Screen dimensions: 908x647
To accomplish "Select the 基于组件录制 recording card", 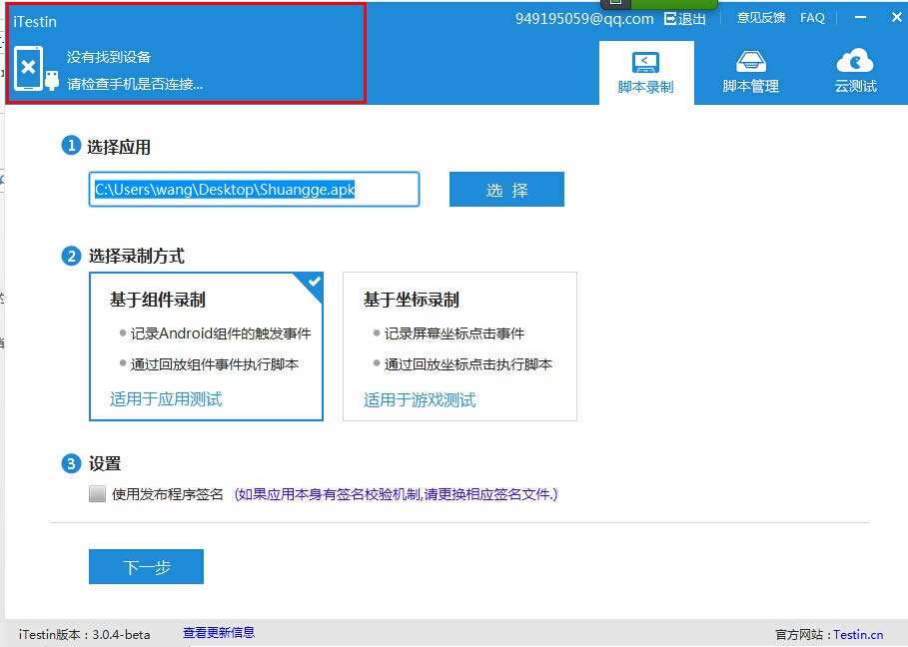I will click(x=206, y=346).
